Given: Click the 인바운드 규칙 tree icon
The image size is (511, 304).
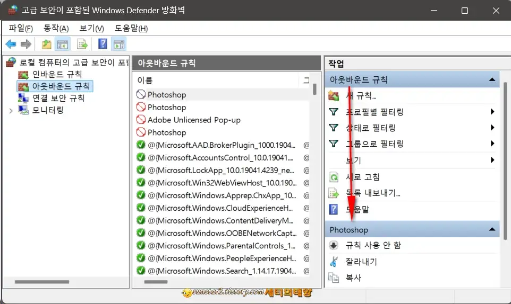Looking at the screenshot, I should pos(23,75).
